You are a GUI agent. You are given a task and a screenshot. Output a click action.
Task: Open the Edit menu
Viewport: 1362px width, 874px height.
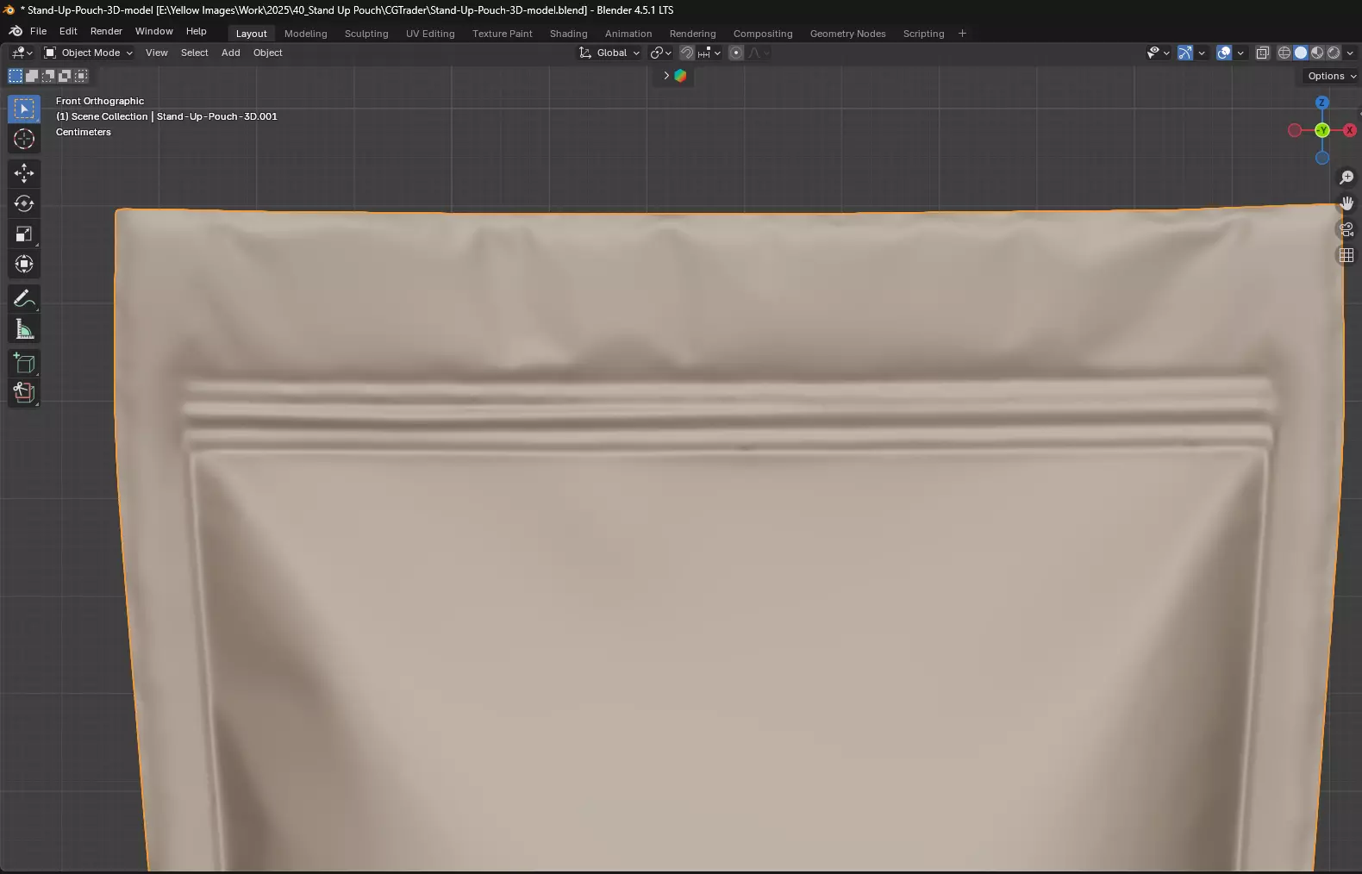(x=68, y=31)
